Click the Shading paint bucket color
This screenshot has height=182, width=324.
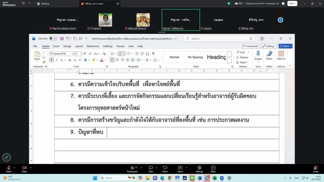(147, 60)
